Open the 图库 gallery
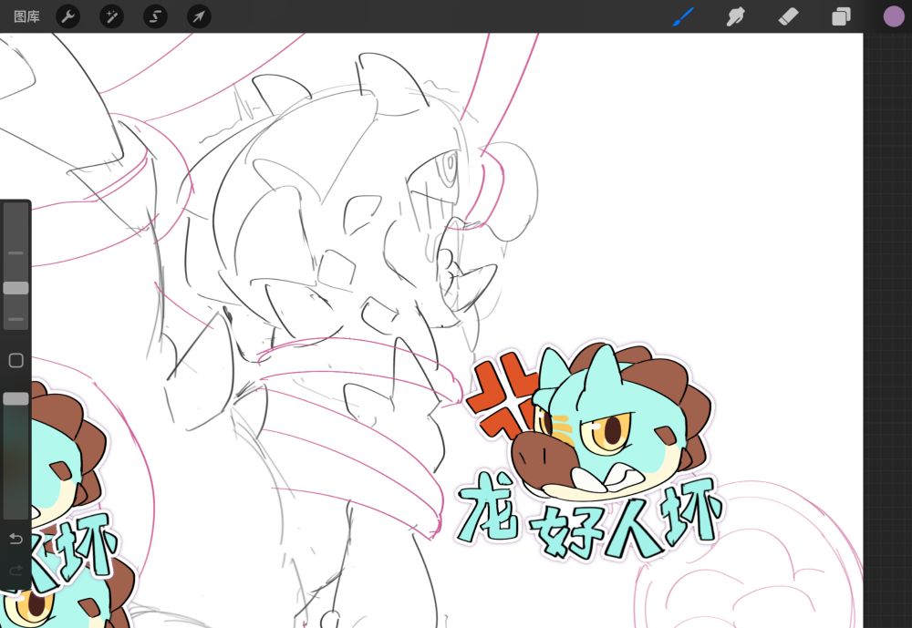The height and width of the screenshot is (628, 912). [x=26, y=17]
